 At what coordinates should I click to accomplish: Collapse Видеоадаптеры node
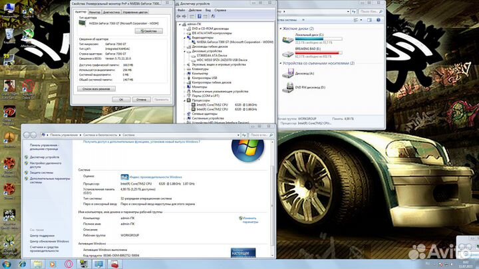(185, 37)
